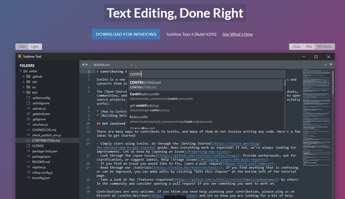Click the README.md markup icon in sidebar
345x199 pixels.
28,162
